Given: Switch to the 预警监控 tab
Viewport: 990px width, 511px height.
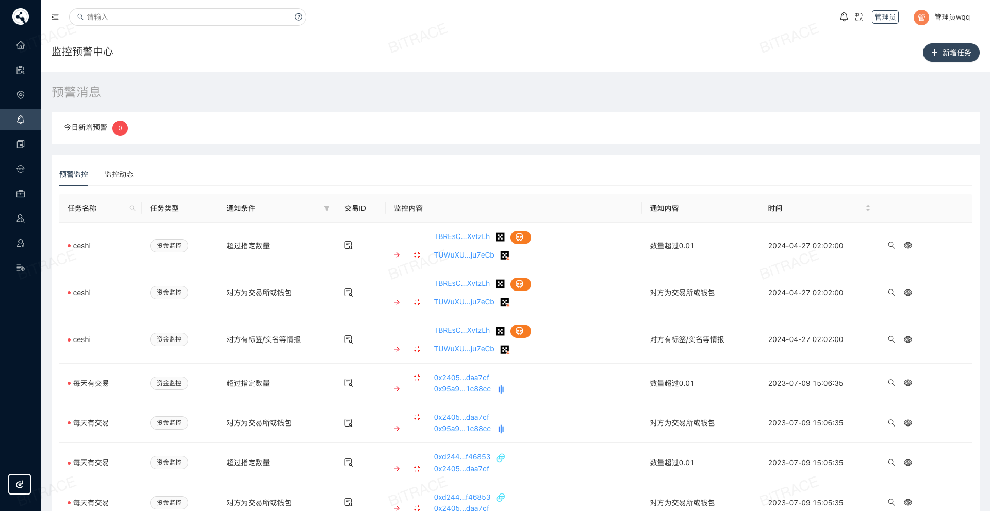Looking at the screenshot, I should pyautogui.click(x=74, y=174).
